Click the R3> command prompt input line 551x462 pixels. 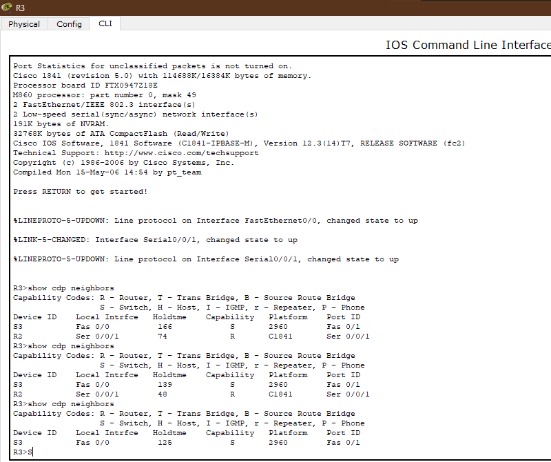tap(23, 452)
